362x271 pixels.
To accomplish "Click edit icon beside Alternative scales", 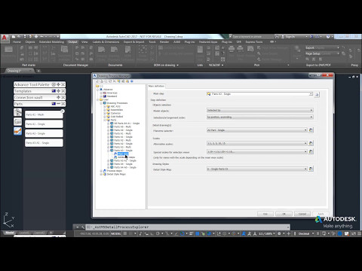I will pos(311,143).
